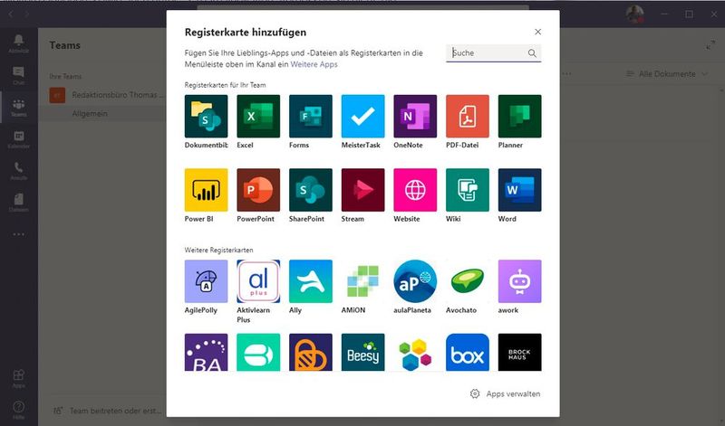Expand tab to full view icon

[710, 45]
